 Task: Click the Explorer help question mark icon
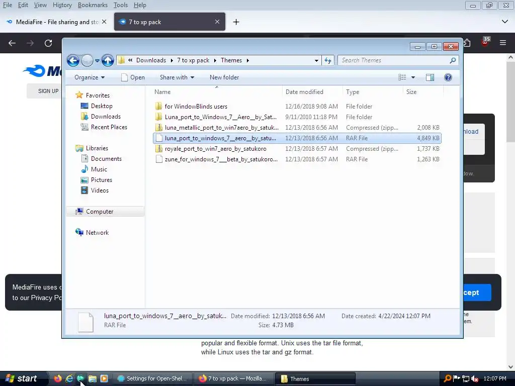click(448, 77)
